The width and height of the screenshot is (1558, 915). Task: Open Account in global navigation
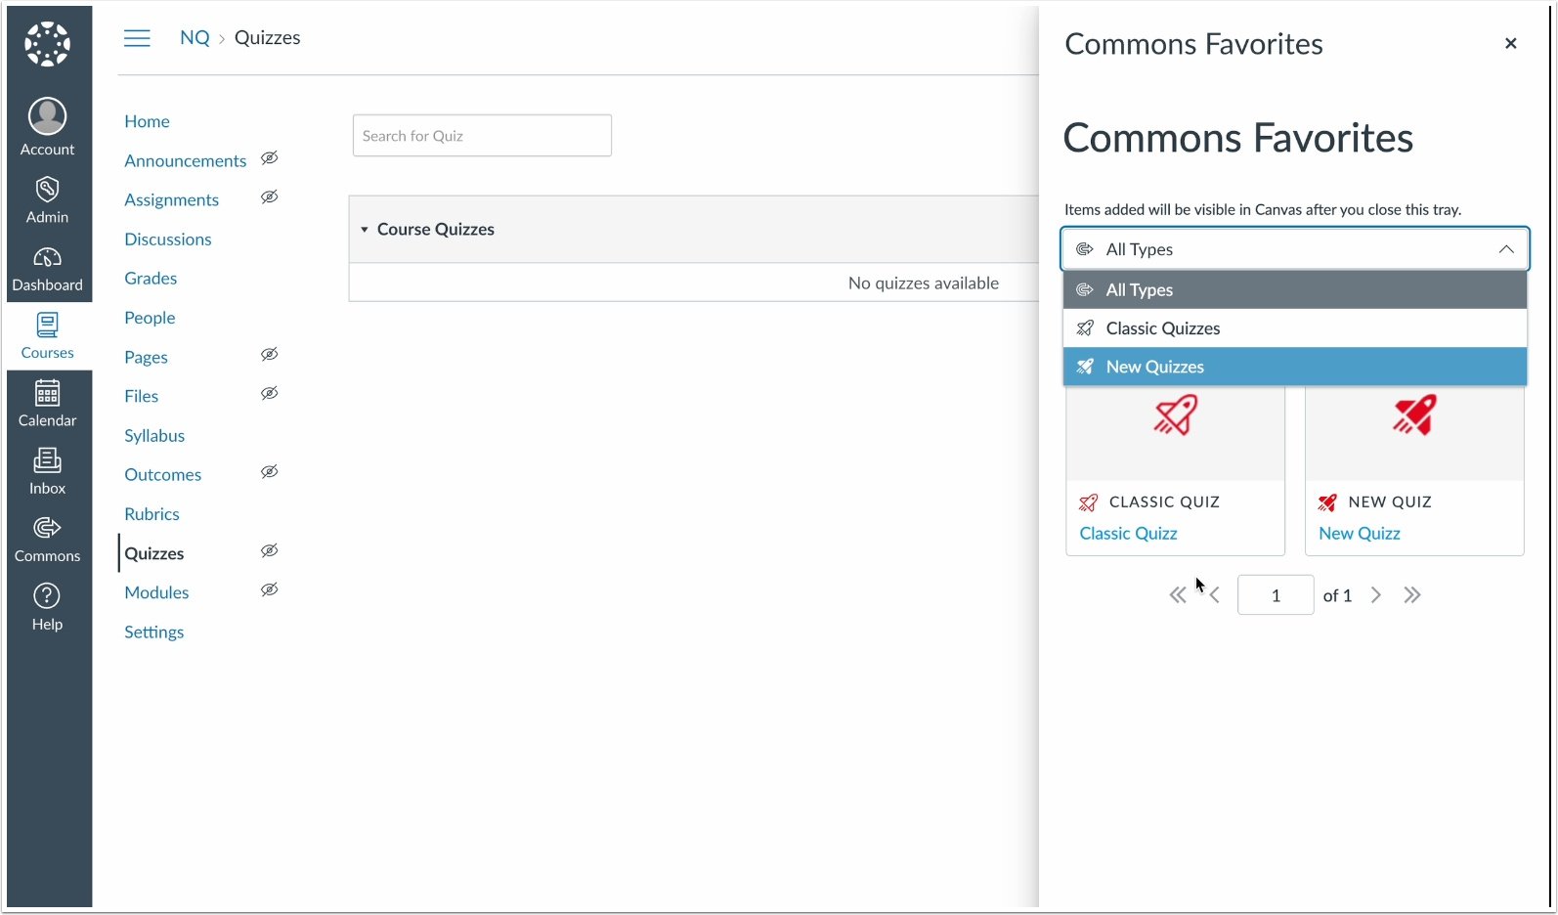click(47, 127)
